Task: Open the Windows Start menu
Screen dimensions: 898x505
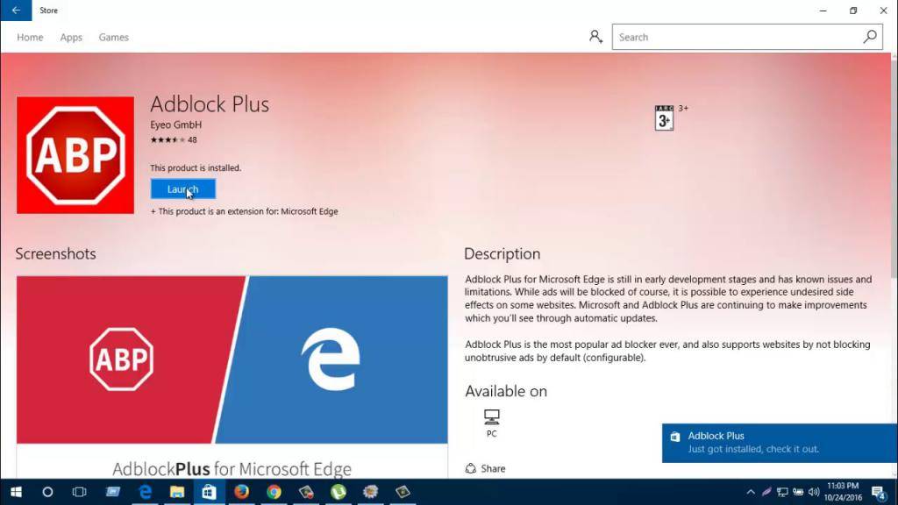Action: point(16,492)
